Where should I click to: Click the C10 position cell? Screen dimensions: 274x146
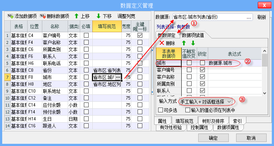(x=35, y=91)
